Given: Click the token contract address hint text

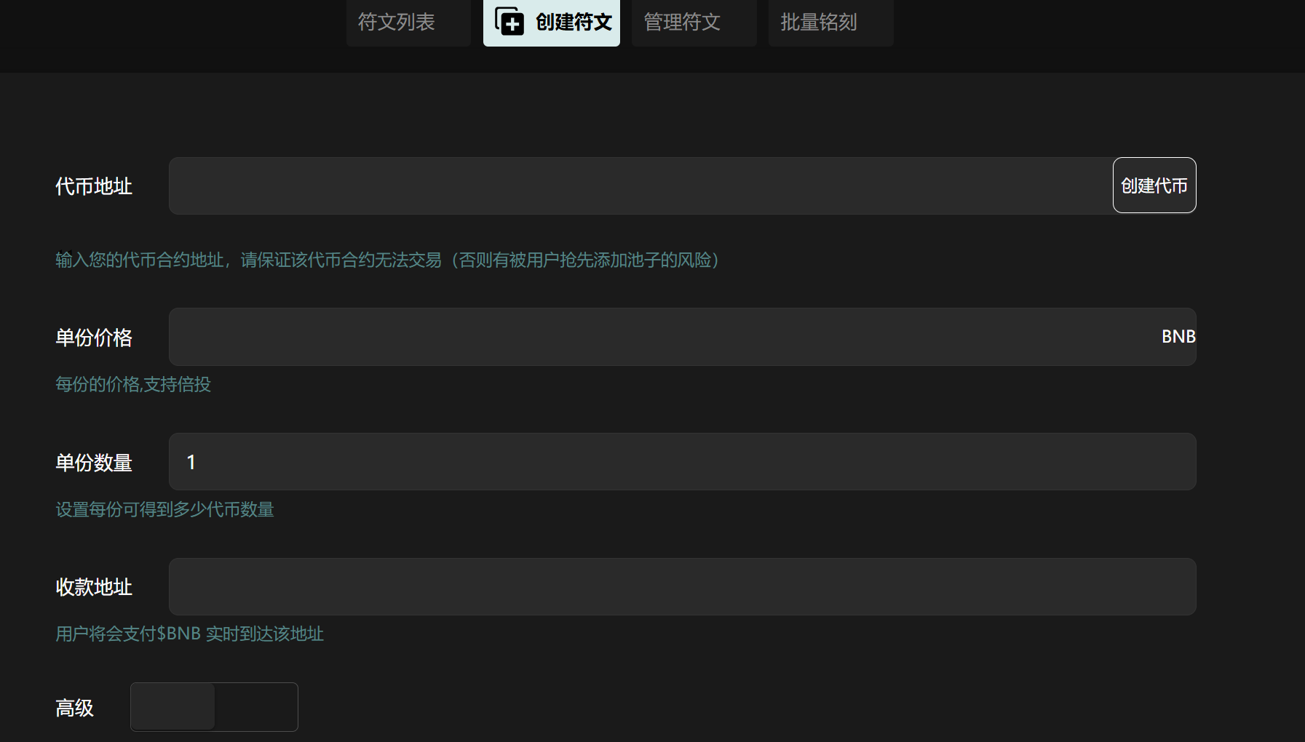Looking at the screenshot, I should pos(387,260).
